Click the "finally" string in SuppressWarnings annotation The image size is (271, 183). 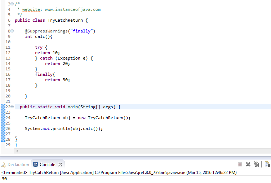(x=82, y=31)
